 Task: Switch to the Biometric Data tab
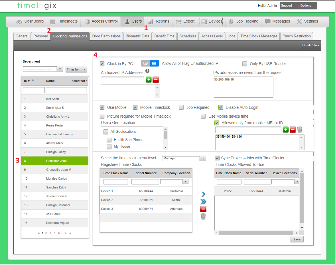coord(137,36)
